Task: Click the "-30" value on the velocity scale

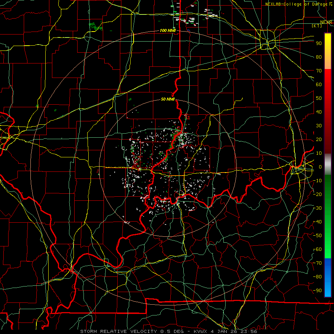Action: (318, 208)
